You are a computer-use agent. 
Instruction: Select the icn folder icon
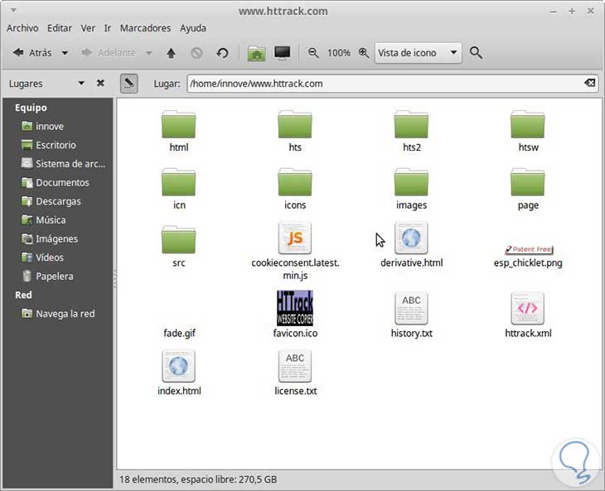click(179, 182)
